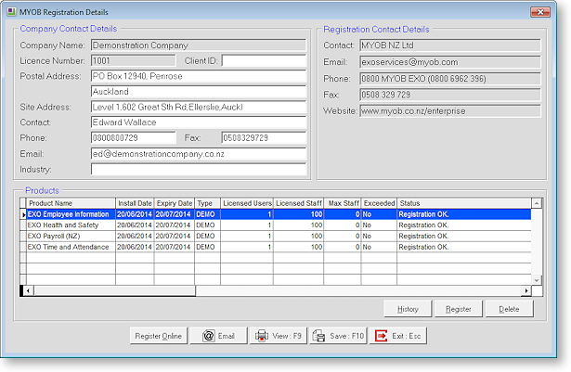Click the row indicator arrow of selected product
The width and height of the screenshot is (571, 372).
pyautogui.click(x=23, y=214)
